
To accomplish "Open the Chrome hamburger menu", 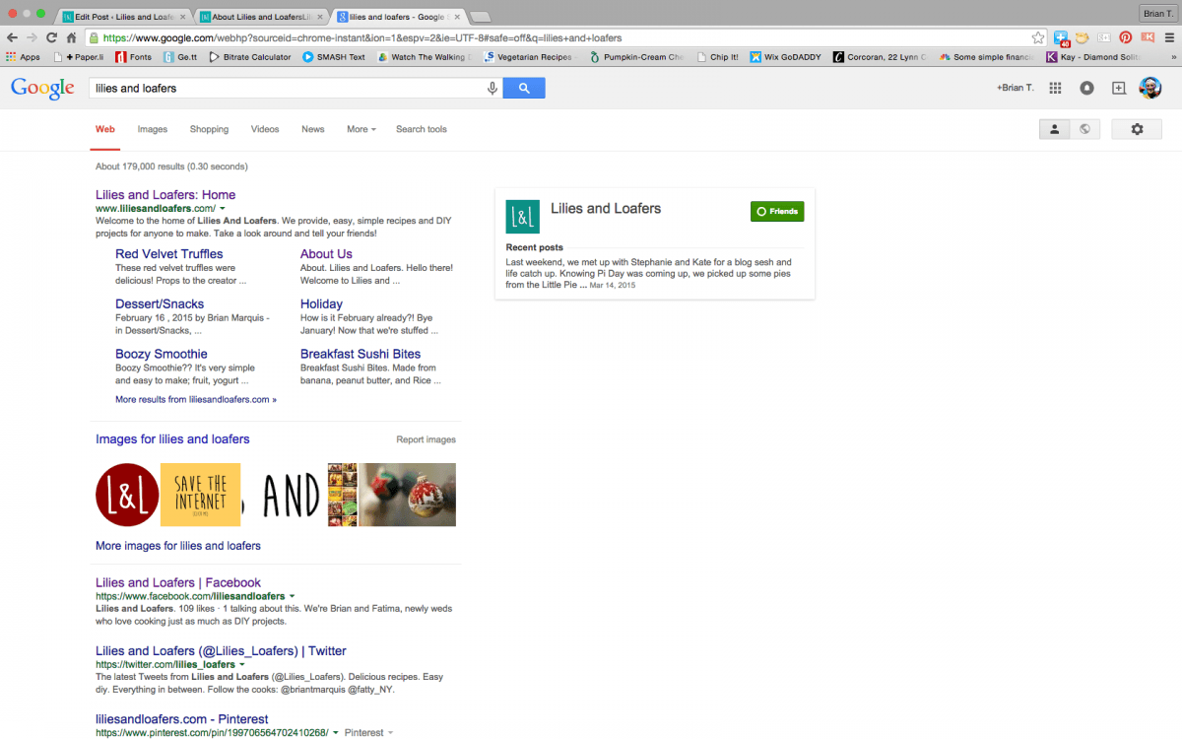I will click(x=1168, y=37).
